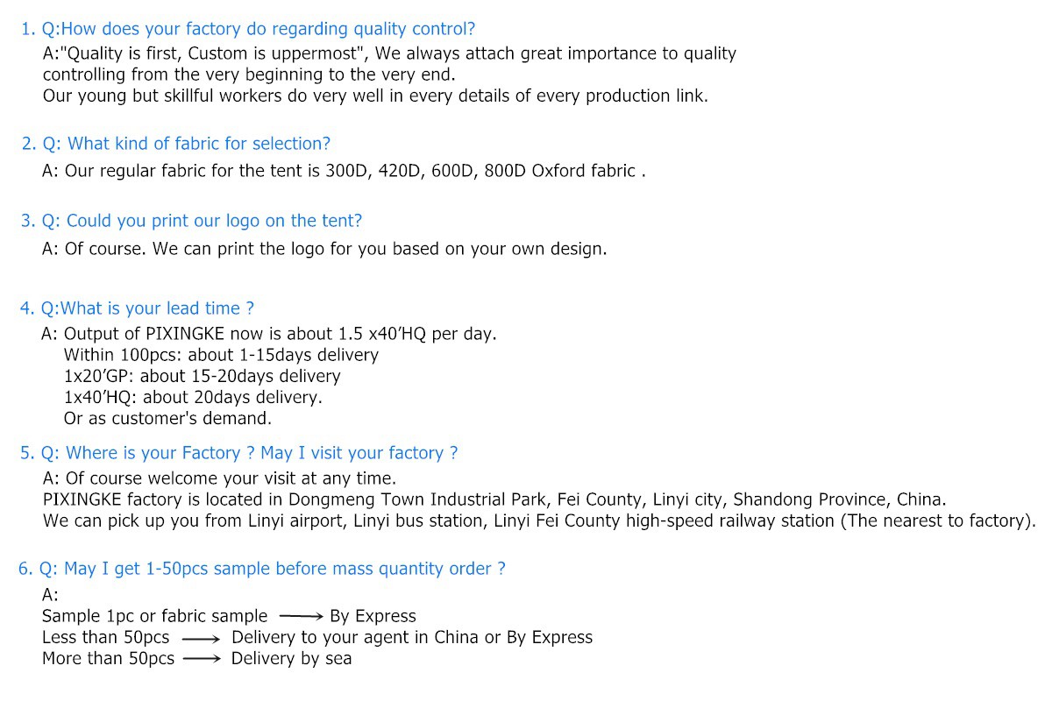Click the 1-50pcs sample question heading
The image size is (1052, 701).
tap(262, 569)
